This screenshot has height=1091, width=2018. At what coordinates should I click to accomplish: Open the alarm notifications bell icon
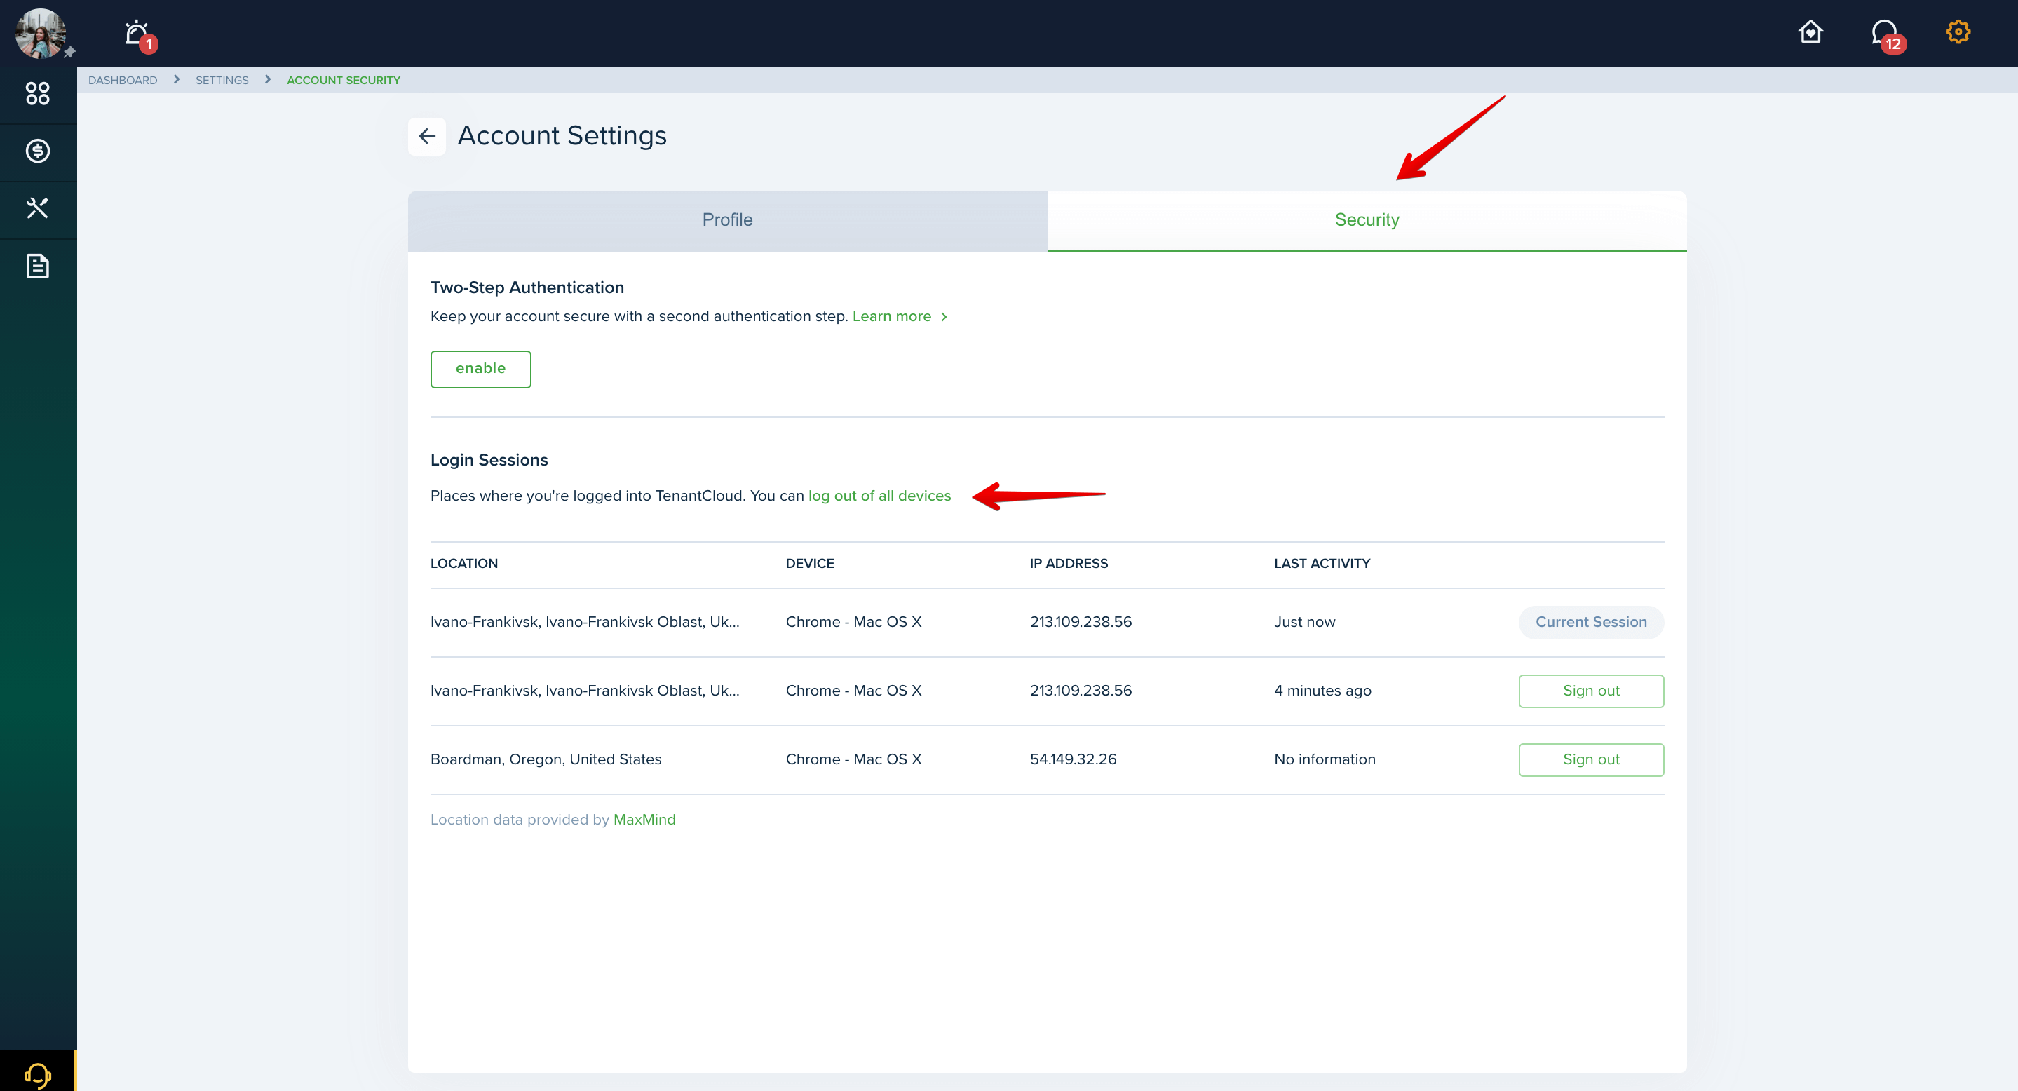coord(136,33)
